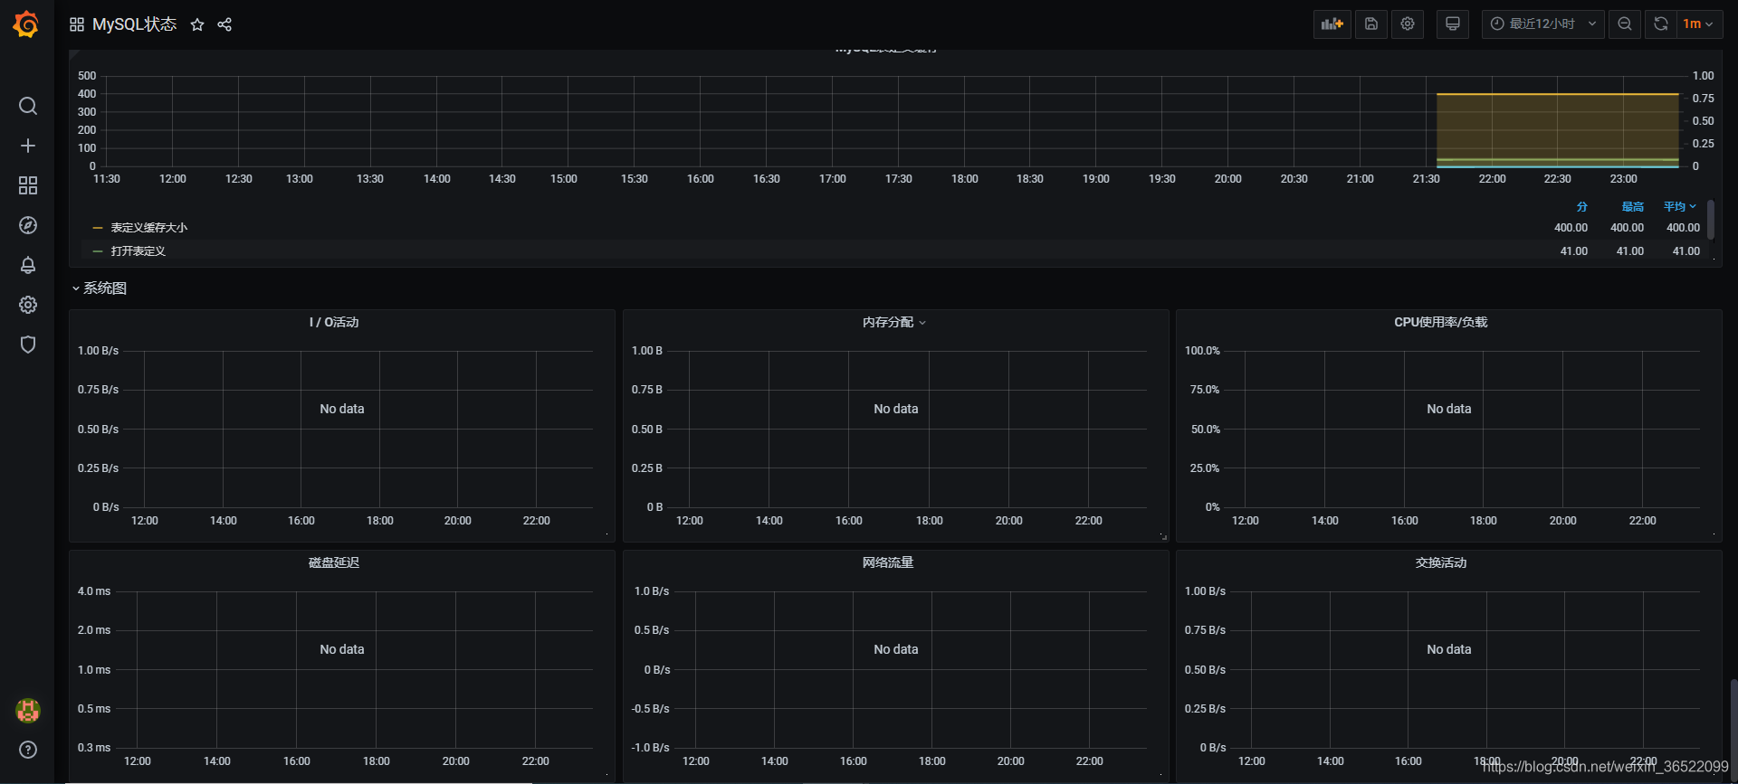Open the time range picker 最近12小时

coord(1543,24)
